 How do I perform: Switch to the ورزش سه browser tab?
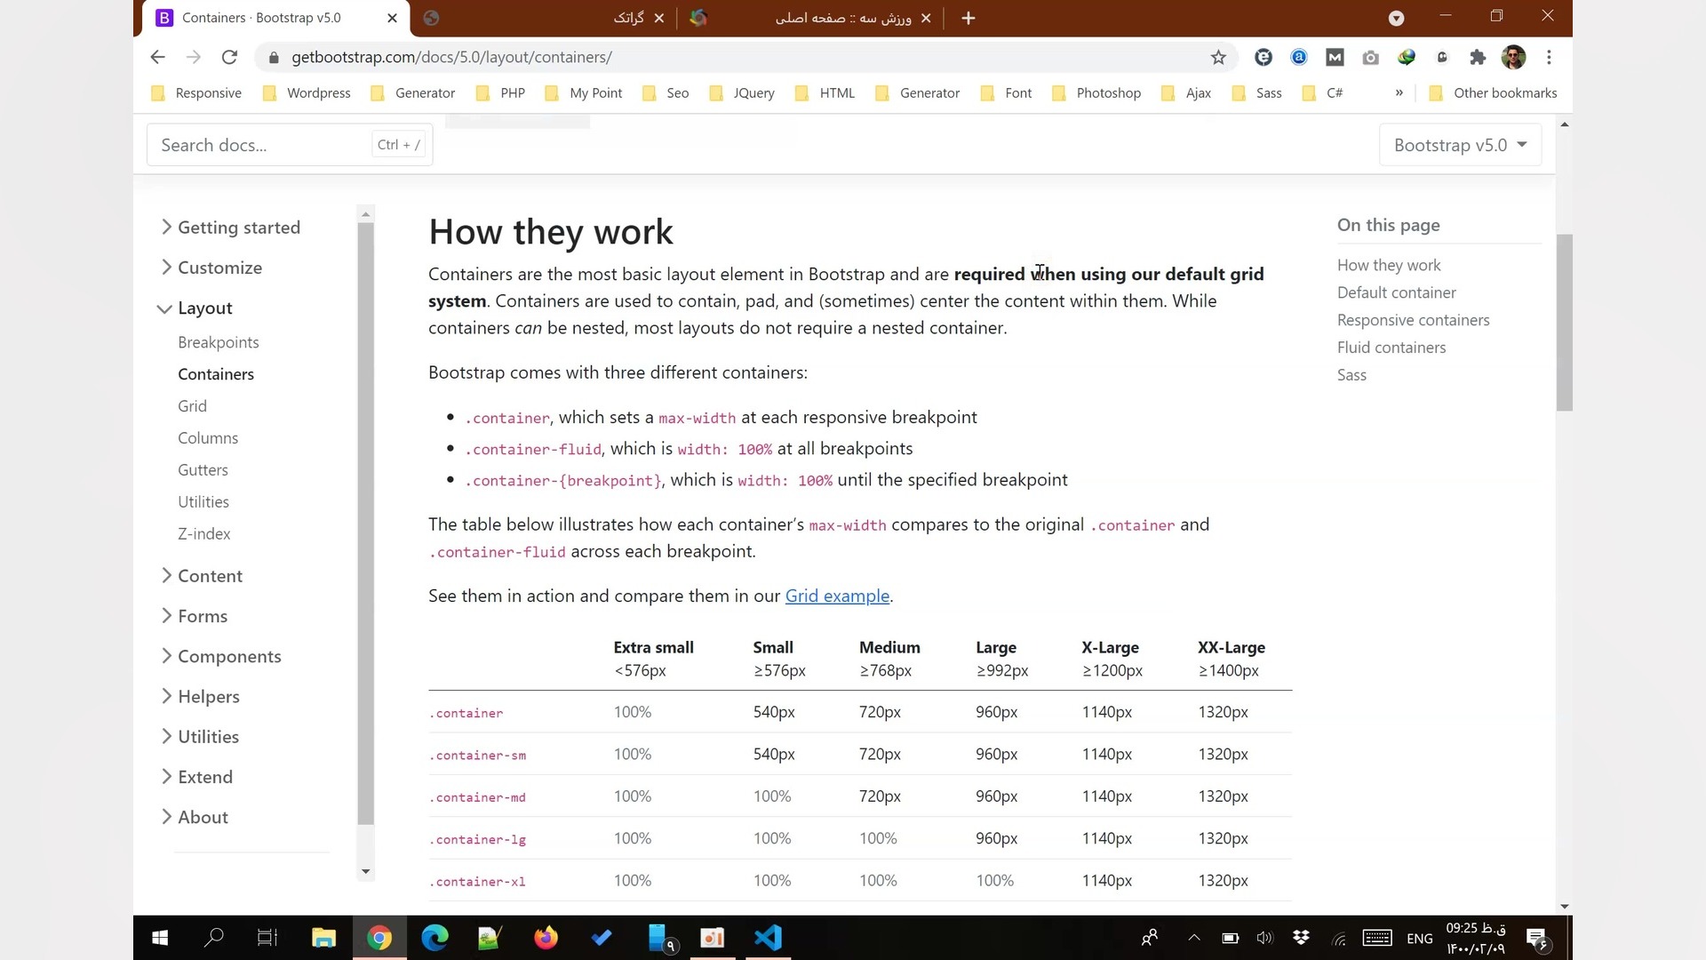811,18
